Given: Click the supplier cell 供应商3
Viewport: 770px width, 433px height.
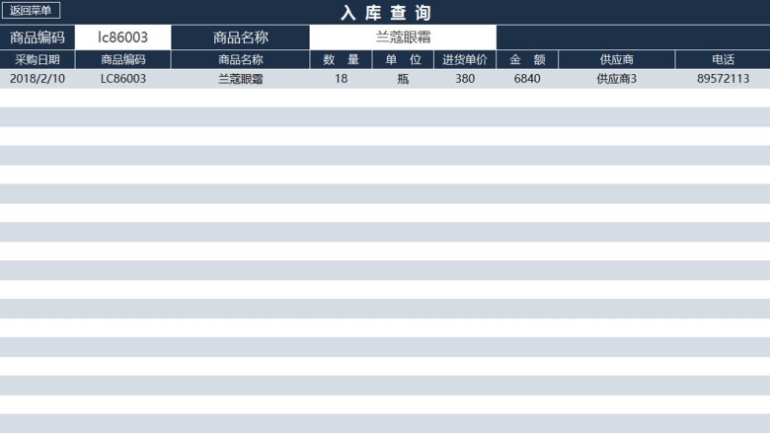Looking at the screenshot, I should (616, 79).
